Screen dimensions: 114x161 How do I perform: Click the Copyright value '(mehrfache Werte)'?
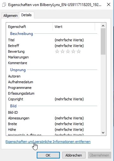pyautogui.click(x=69, y=99)
